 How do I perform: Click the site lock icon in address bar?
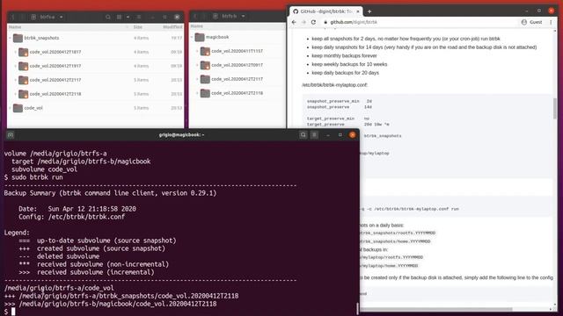[325, 22]
